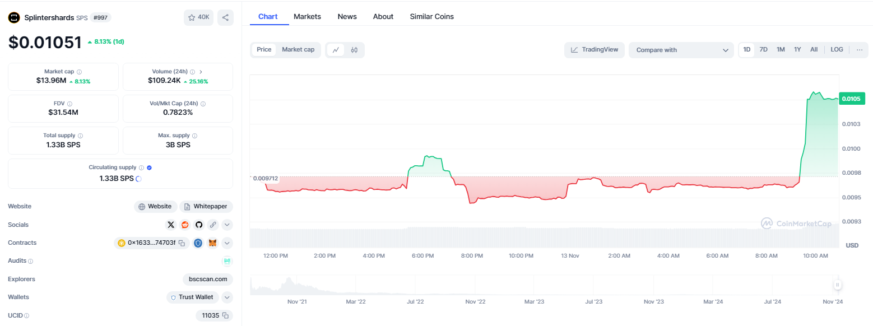
Task: Toggle chart to Market cap view
Action: [298, 50]
